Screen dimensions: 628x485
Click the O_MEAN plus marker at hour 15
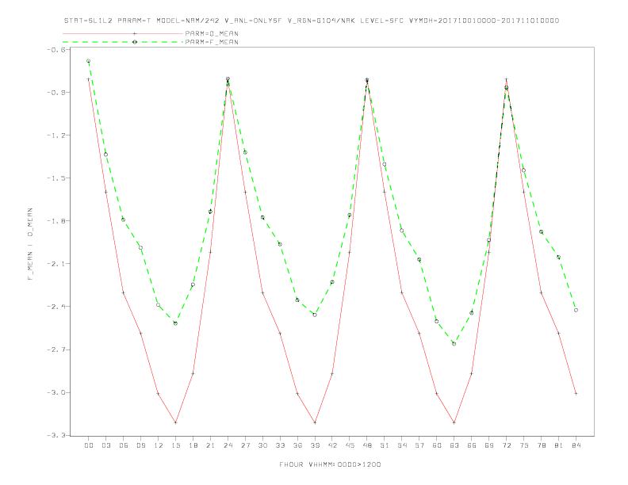tap(175, 422)
